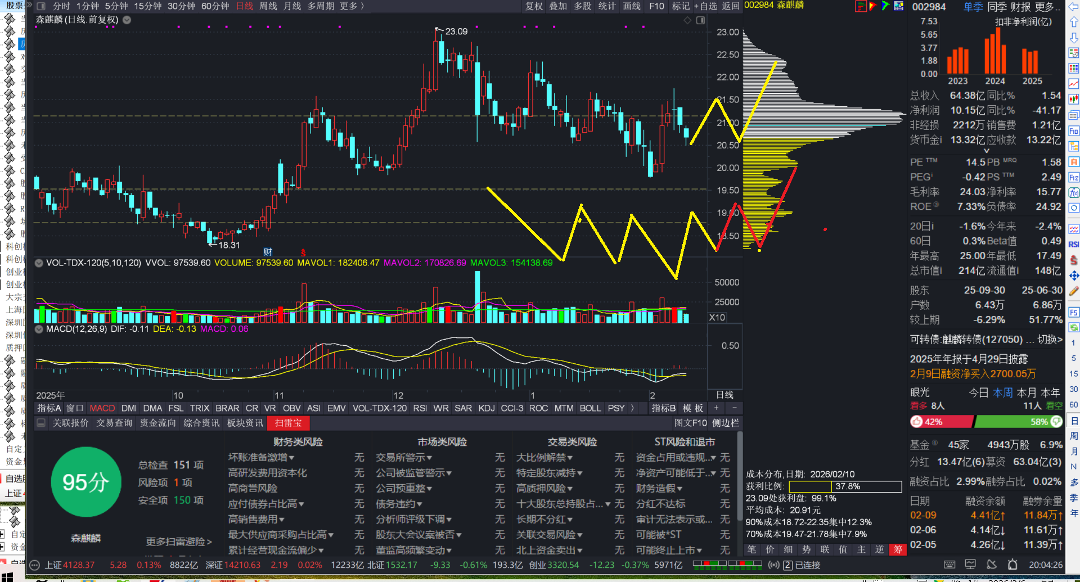The image size is (1080, 582).
Task: Click the thumbs-up bullish vote icon
Action: (x=917, y=422)
